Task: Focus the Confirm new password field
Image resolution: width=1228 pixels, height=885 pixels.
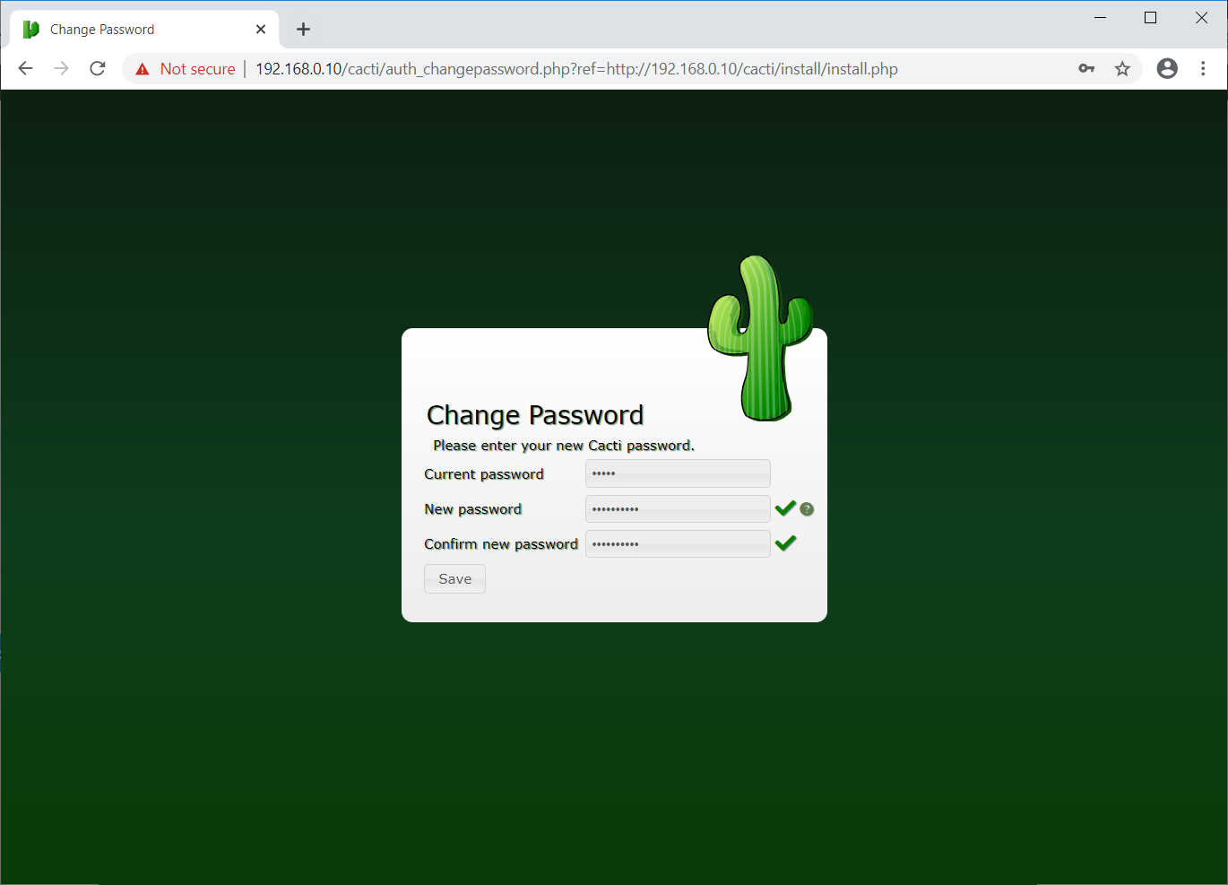Action: [678, 543]
